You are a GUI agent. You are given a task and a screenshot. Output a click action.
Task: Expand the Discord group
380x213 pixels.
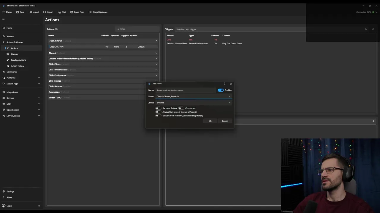click(156, 53)
